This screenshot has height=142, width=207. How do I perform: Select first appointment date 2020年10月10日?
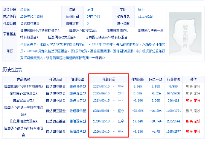click(x=31, y=16)
